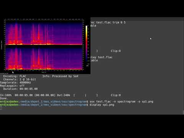Select the 'test.flac trim 0 5' command text
Image resolution: width=184 pixels, height=138 pixels.
111,23
